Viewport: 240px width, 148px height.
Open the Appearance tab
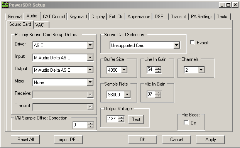pyautogui.click(x=139, y=17)
